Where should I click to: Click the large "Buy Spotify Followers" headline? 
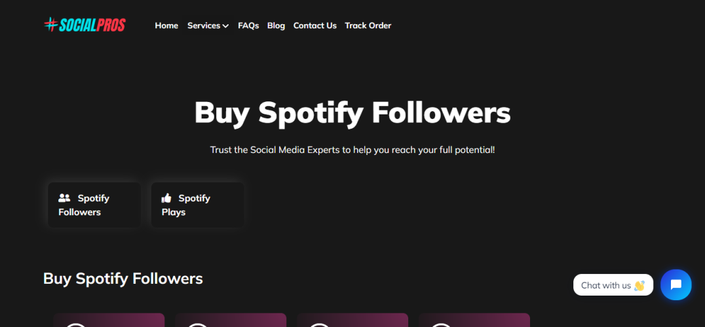(x=352, y=112)
